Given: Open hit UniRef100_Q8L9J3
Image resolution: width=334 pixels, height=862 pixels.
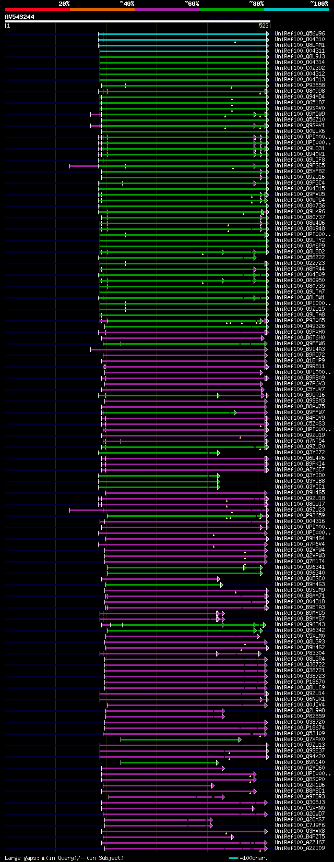Looking at the screenshot, I should (x=300, y=56).
